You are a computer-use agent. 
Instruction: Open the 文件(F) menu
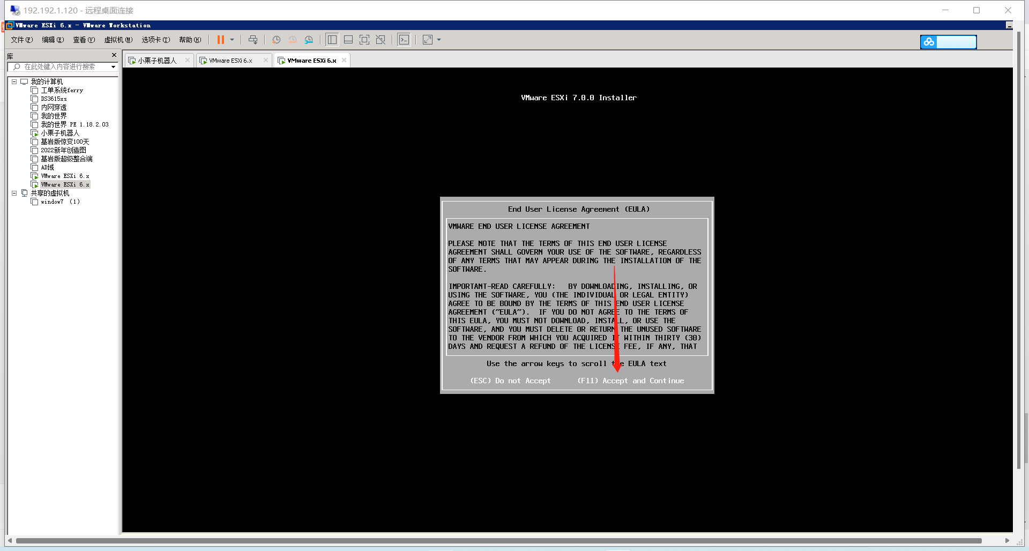pyautogui.click(x=22, y=40)
